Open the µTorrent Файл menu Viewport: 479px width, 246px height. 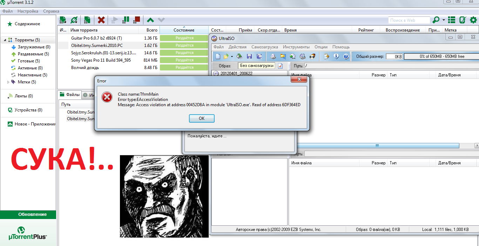7,11
